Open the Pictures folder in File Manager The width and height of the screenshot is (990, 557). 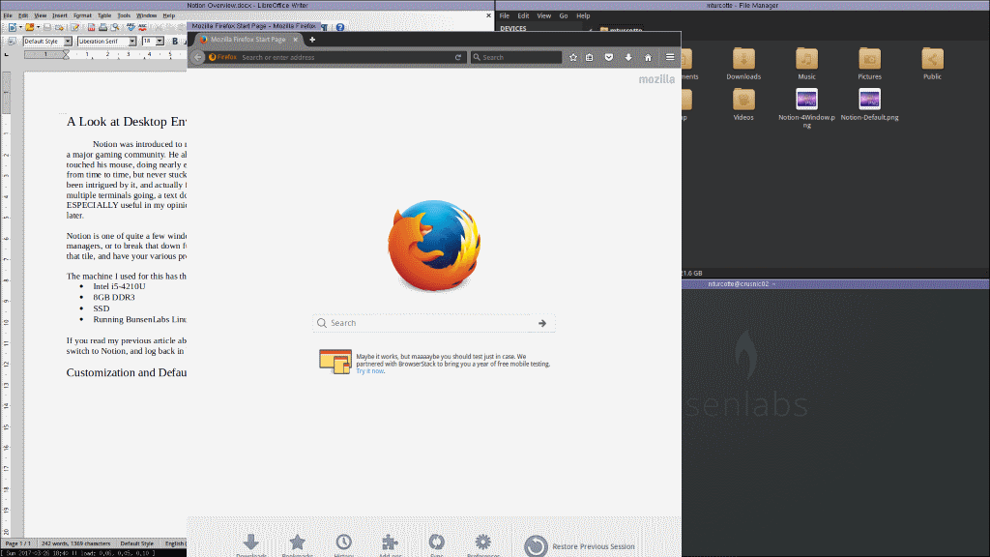pos(869,64)
